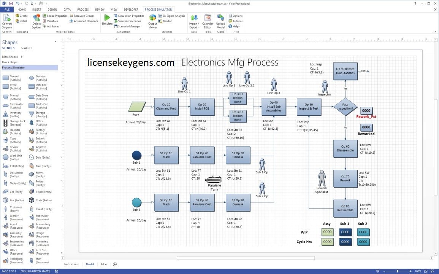Select the Op 10 Clean and Prep shape

click(x=166, y=107)
